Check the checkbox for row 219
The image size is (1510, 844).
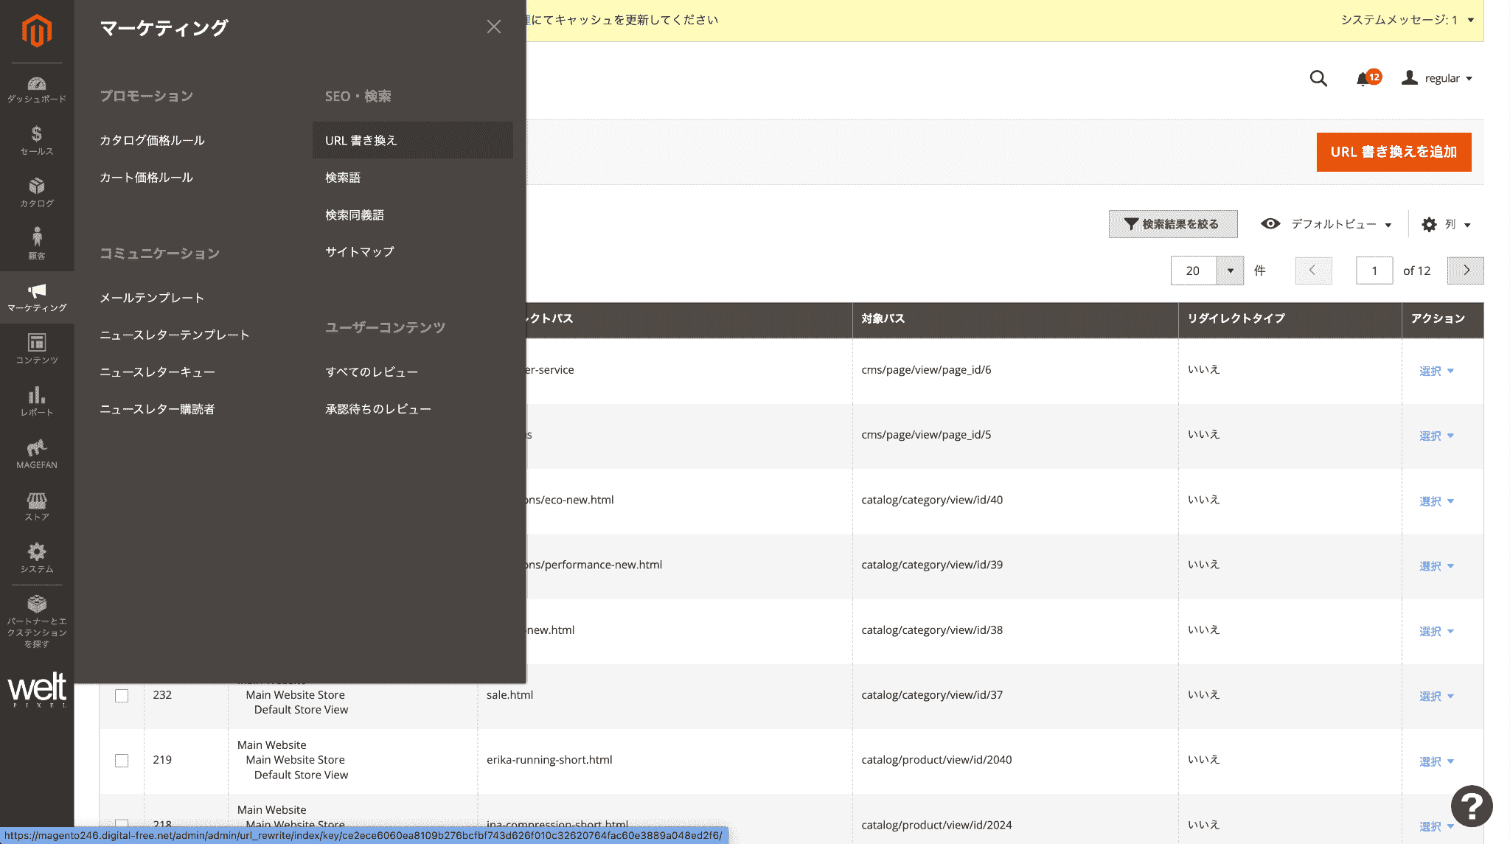(122, 759)
